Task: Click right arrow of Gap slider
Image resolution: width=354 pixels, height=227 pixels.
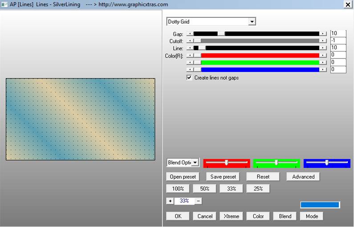Action: (323, 34)
